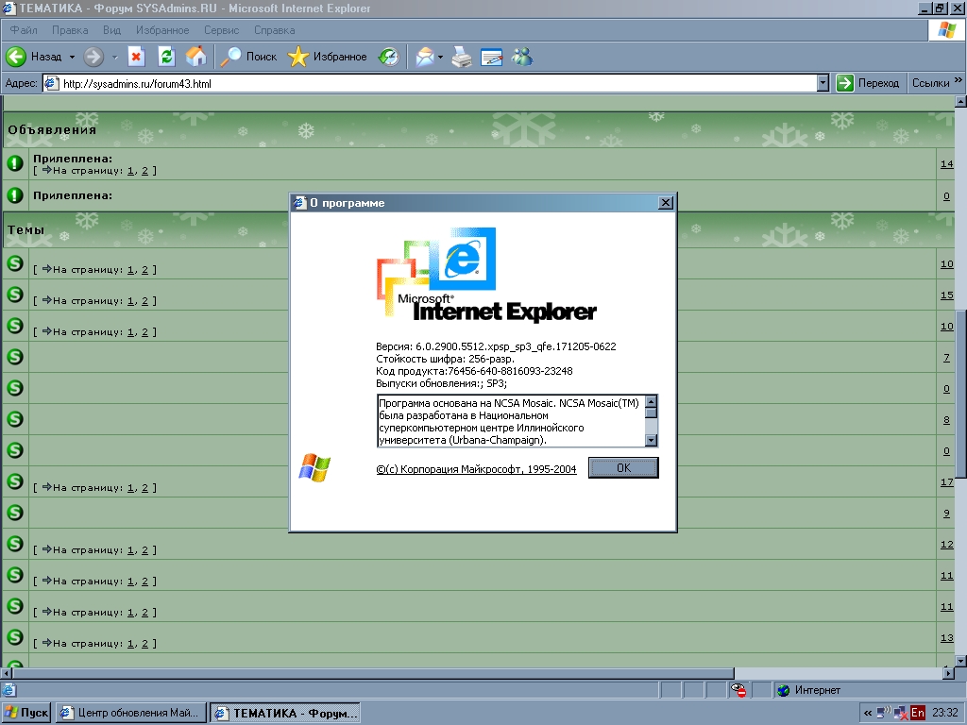
Task: Close the О программе dialog with its X
Action: click(x=666, y=203)
